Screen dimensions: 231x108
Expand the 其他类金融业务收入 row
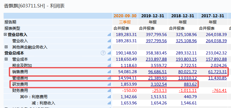(x=6, y=47)
